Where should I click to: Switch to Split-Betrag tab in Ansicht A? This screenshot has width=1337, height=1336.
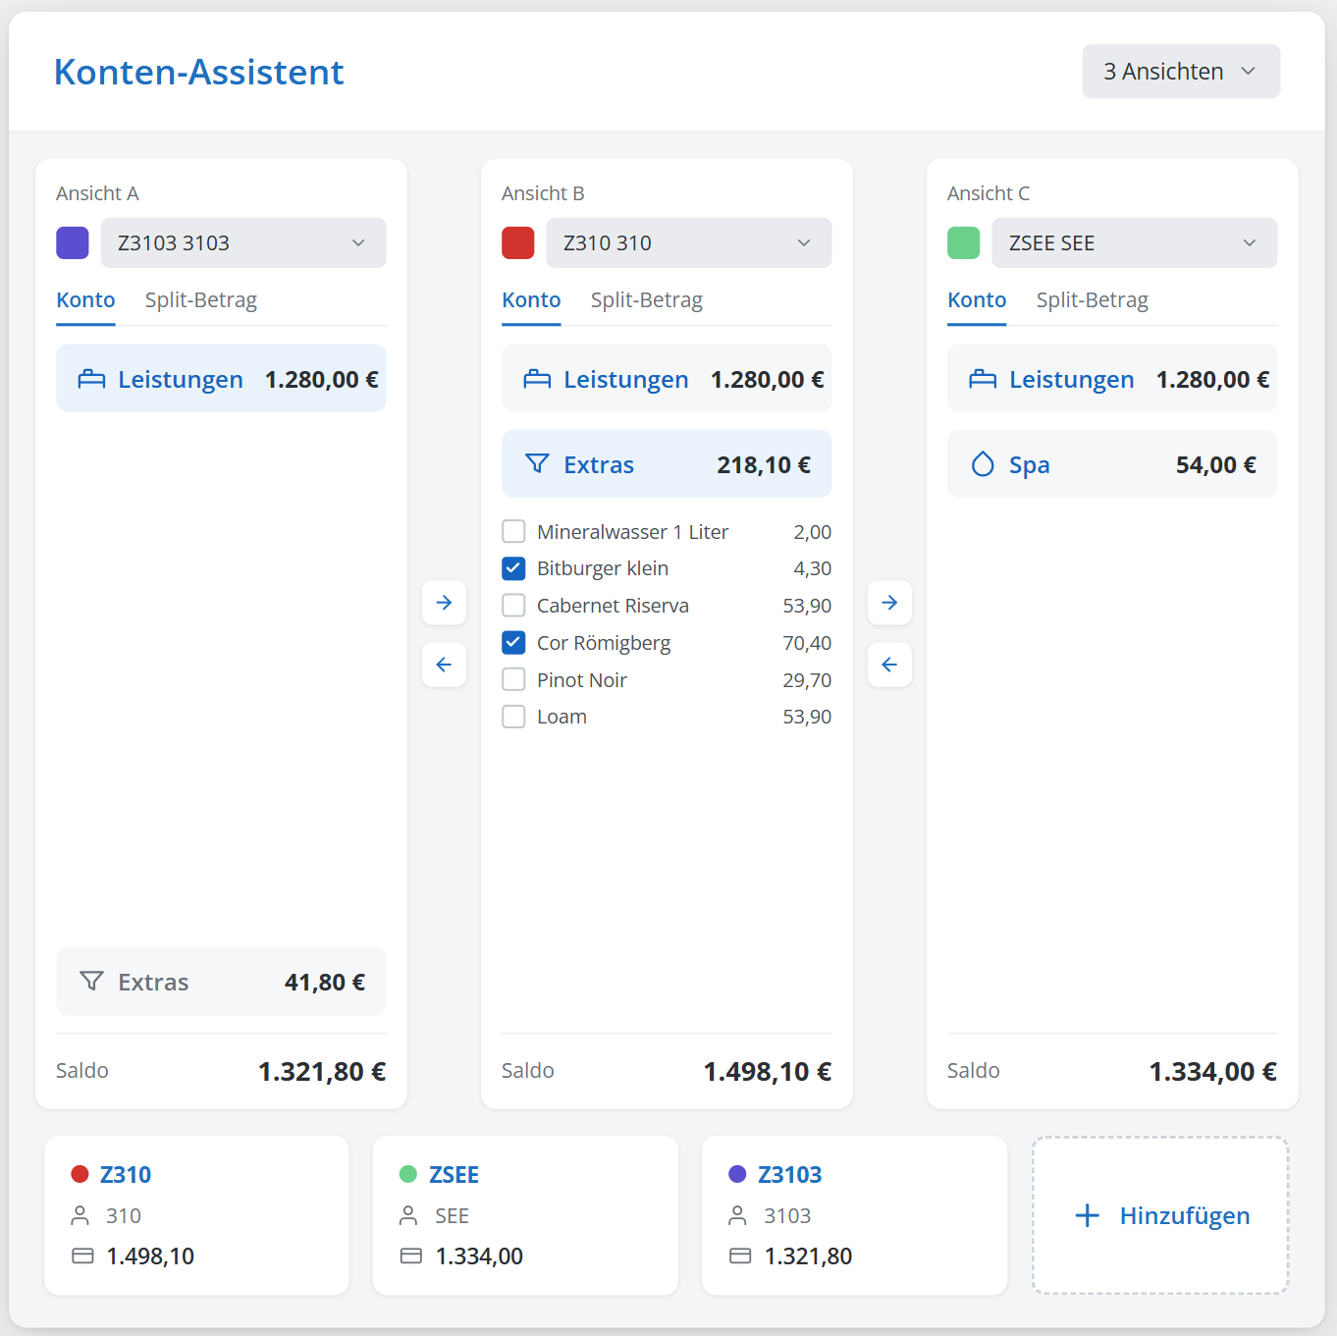tap(201, 300)
